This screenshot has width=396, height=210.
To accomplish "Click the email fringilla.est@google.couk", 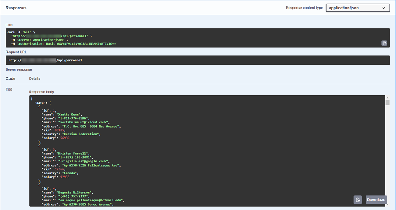I will [83, 161].
